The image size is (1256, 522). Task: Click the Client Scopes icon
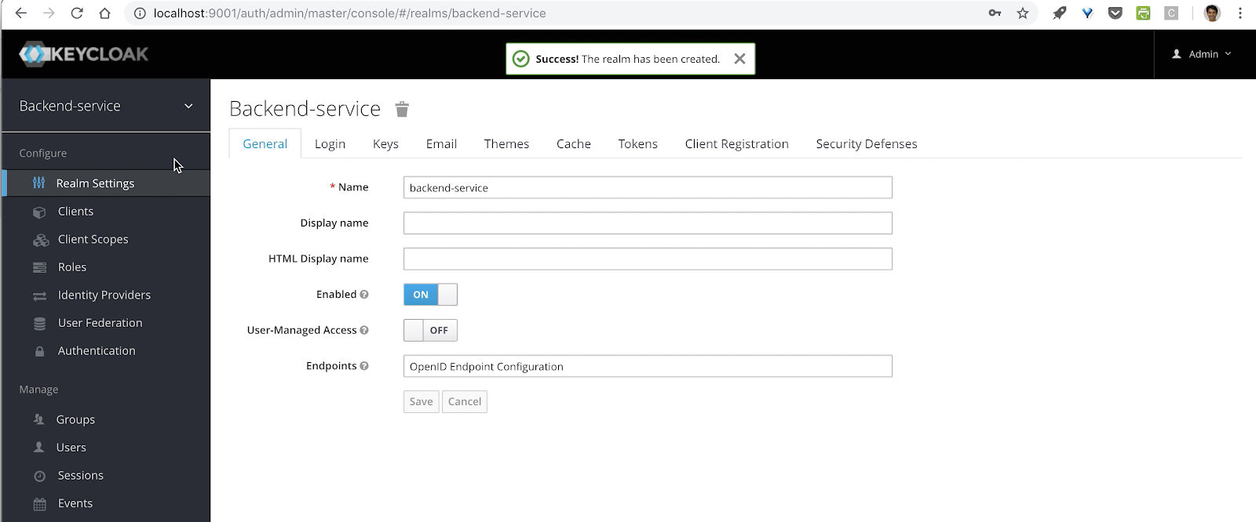(x=41, y=240)
